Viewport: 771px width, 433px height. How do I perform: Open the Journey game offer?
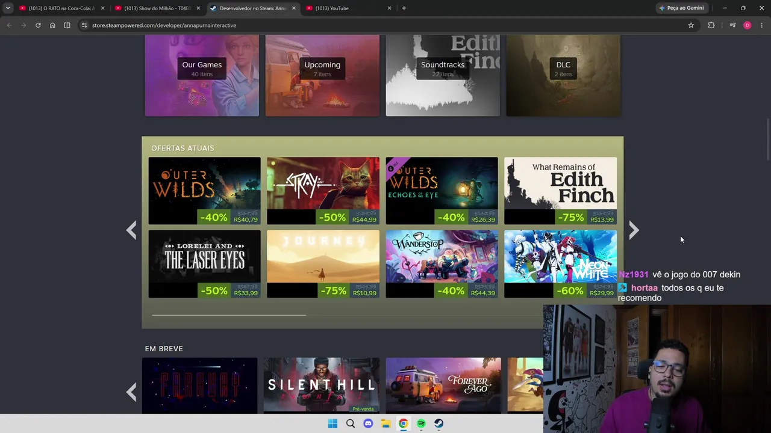(323, 264)
